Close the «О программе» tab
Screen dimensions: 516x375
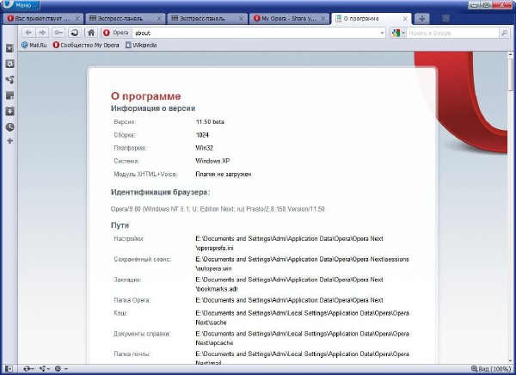(x=406, y=18)
